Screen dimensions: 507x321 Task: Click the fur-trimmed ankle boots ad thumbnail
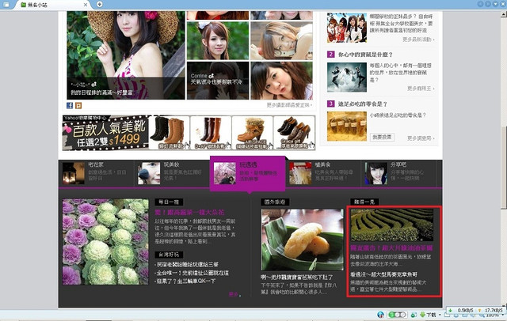pos(252,133)
